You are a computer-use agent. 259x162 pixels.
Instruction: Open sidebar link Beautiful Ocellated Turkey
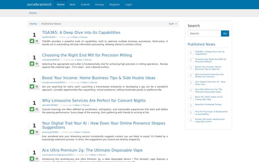pos(208,104)
